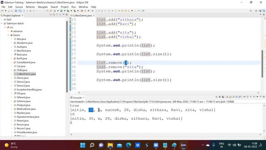Expand the Sel2 project node

2,20
